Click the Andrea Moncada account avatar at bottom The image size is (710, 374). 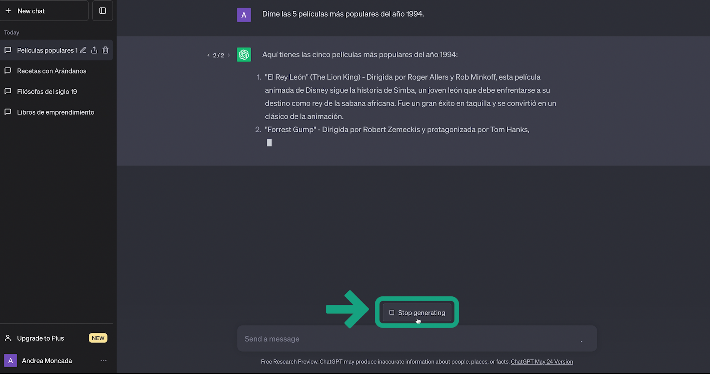coord(10,360)
